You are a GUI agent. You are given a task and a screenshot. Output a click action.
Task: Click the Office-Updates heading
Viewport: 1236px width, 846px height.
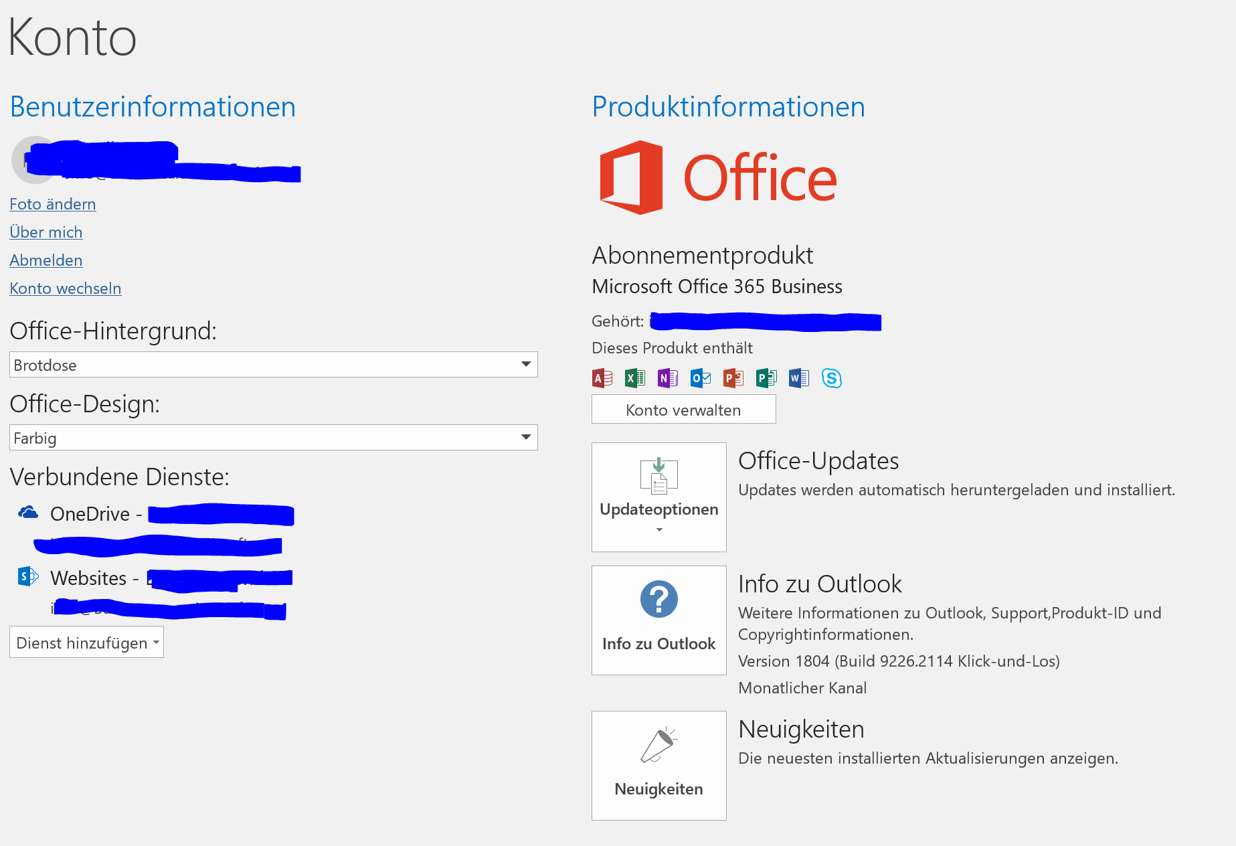point(818,461)
